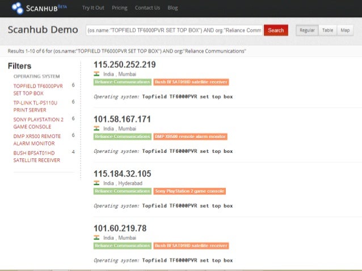Click 'India , Mumbai' under 115.250.252.219
362x271 pixels.
120,74
